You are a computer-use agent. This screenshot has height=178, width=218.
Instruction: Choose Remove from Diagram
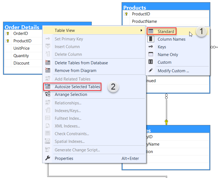(x=75, y=70)
